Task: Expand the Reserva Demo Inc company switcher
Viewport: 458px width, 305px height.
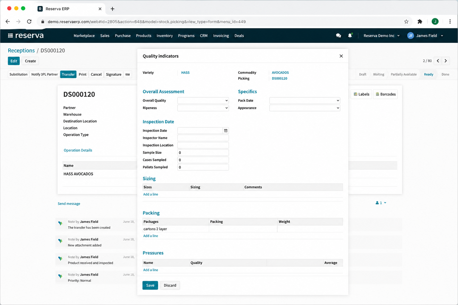Action: tap(381, 35)
